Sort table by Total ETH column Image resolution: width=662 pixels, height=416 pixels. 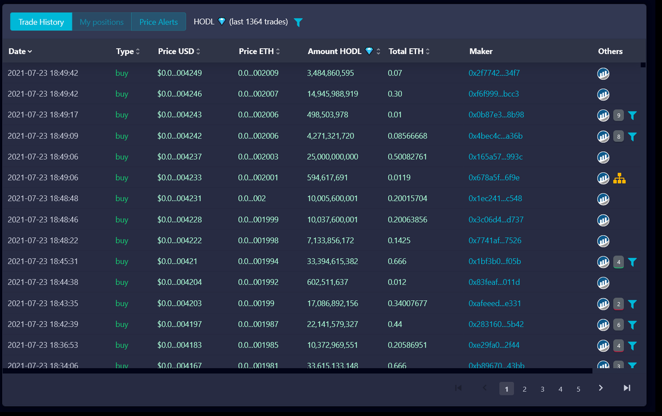pos(409,51)
